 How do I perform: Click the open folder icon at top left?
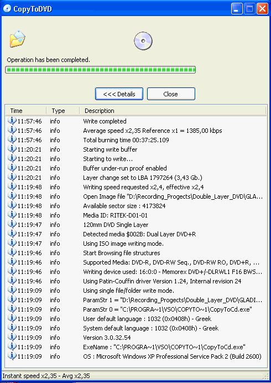(17, 39)
